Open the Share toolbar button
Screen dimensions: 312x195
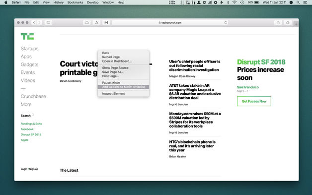coord(278,22)
